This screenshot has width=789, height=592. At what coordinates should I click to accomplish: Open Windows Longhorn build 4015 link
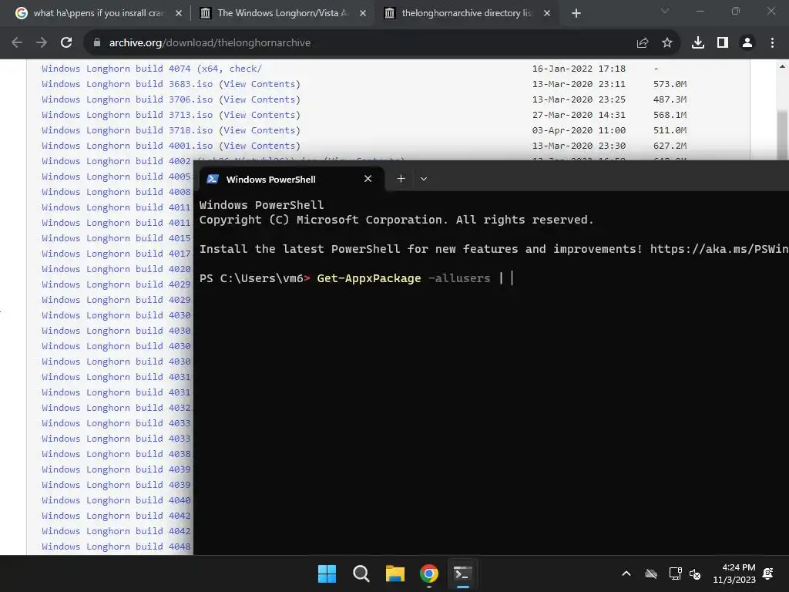116,238
